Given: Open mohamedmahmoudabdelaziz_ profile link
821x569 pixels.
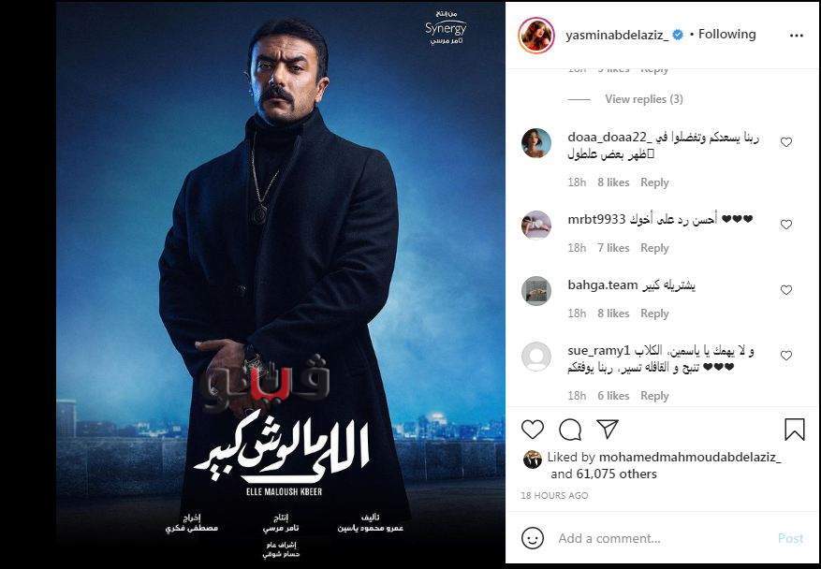Looking at the screenshot, I should (690, 457).
